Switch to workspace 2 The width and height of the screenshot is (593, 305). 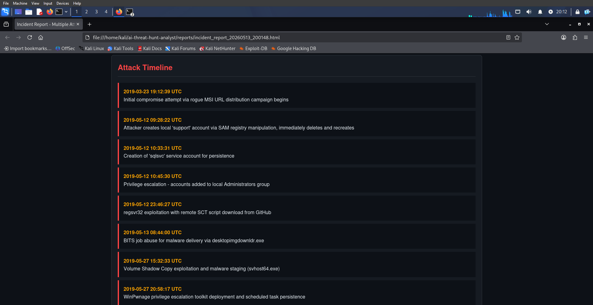87,12
